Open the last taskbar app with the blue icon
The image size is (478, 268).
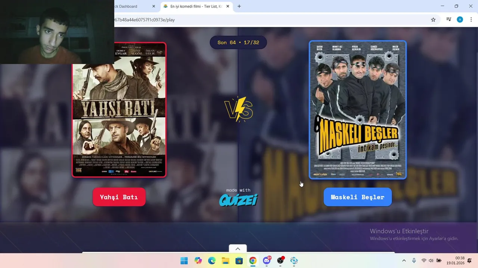[x=294, y=261]
